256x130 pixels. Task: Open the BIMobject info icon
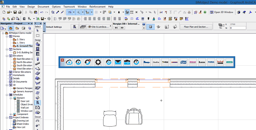coord(78,62)
